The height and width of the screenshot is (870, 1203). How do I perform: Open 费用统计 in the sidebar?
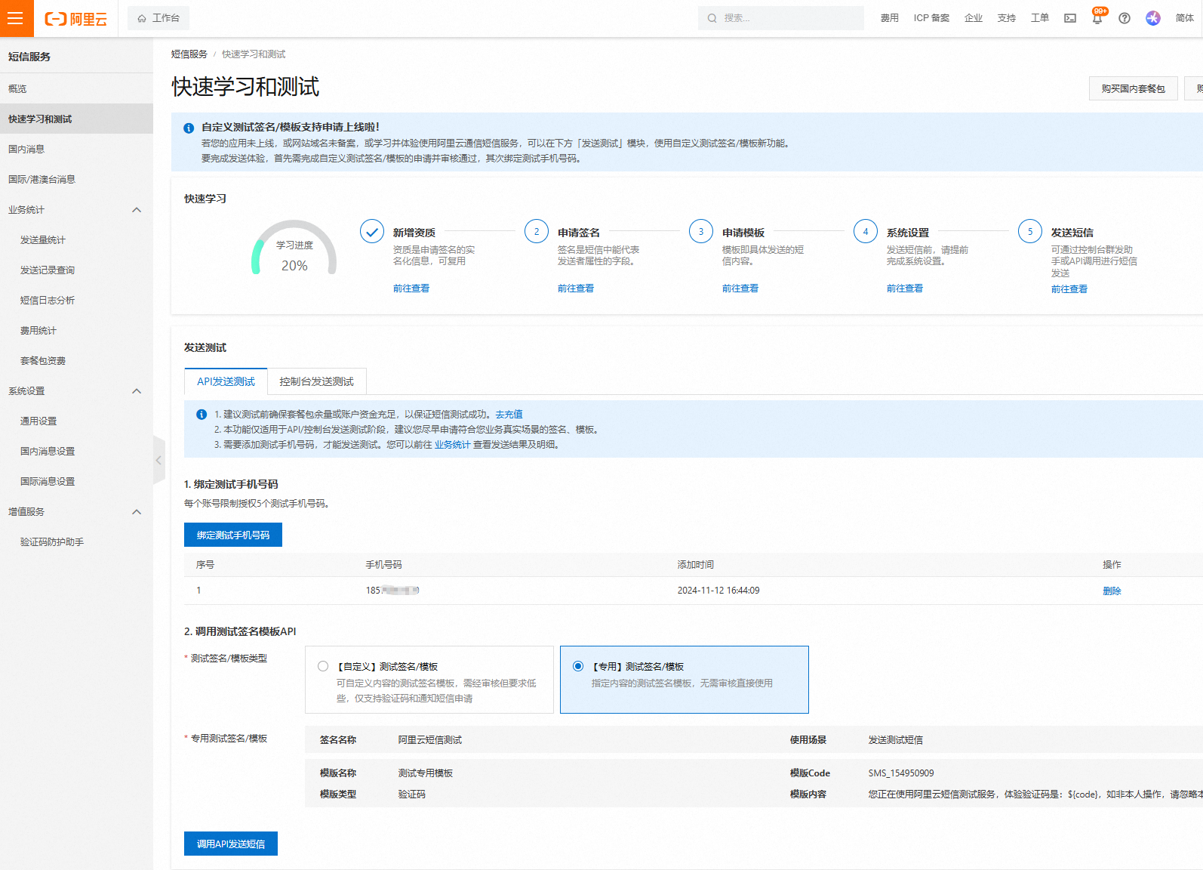(76, 330)
